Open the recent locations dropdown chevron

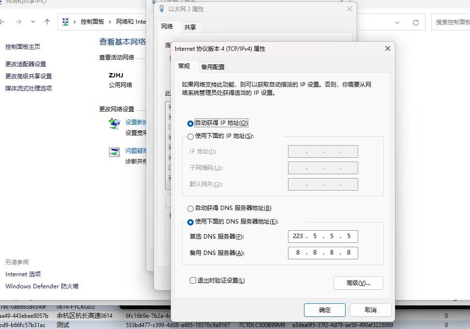[x=33, y=22]
